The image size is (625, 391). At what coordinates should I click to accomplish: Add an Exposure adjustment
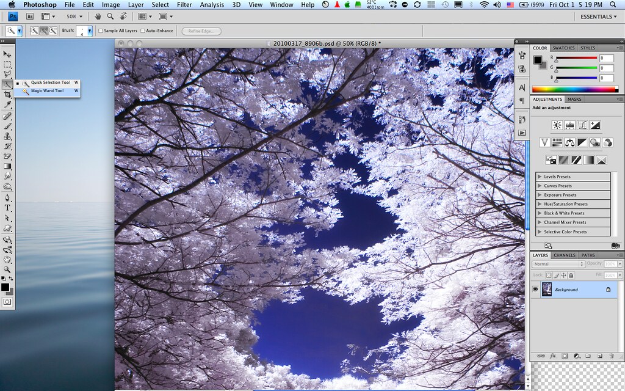595,125
